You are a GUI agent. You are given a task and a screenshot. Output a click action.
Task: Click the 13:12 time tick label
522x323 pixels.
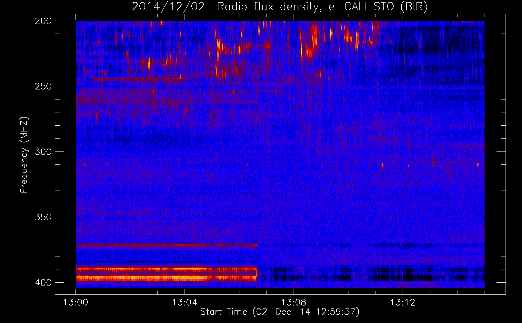click(x=403, y=303)
